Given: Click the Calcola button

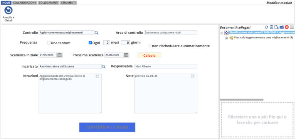Looking at the screenshot, I should click(x=149, y=56).
